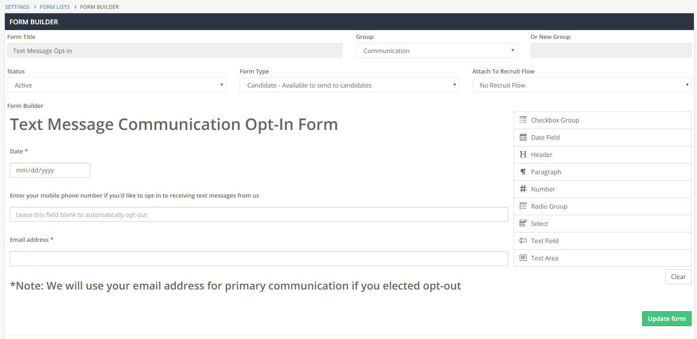Image resolution: width=697 pixels, height=339 pixels.
Task: Navigate to SETTINGS via breadcrumb
Action: point(17,7)
